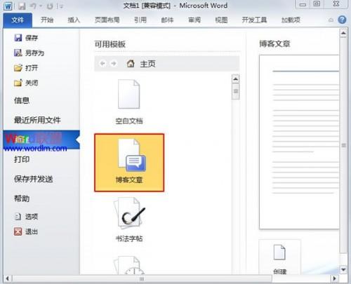Open the 帮助 backstage section

tap(22, 198)
